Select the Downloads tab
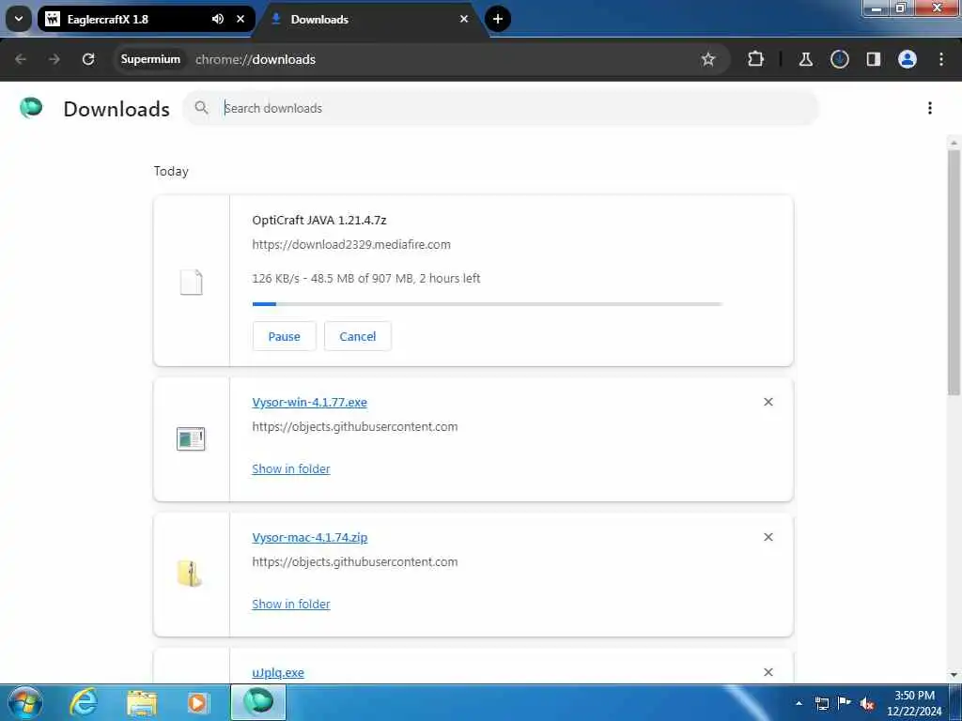The image size is (962, 721). [x=371, y=19]
